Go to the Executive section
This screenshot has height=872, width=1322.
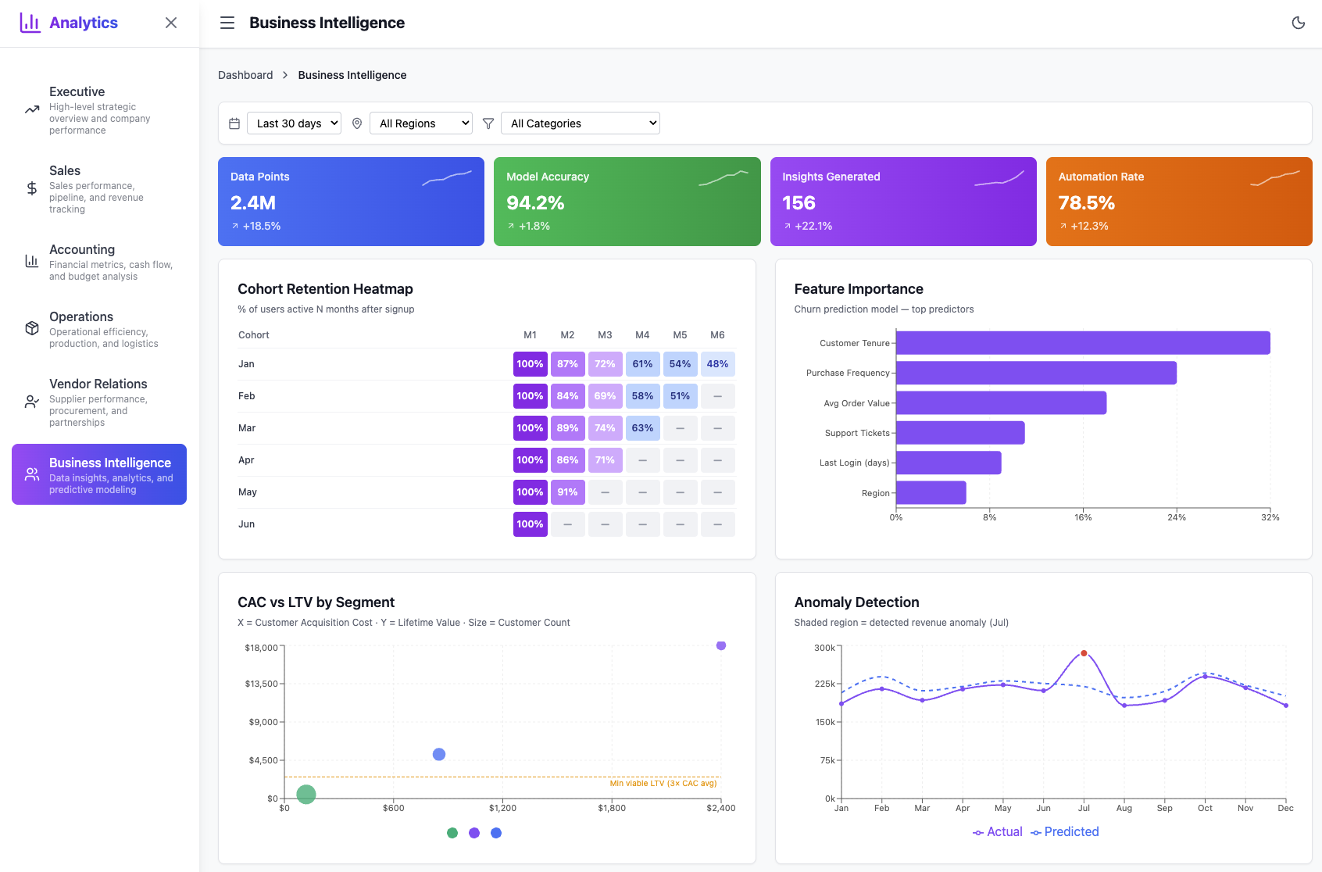pyautogui.click(x=99, y=110)
